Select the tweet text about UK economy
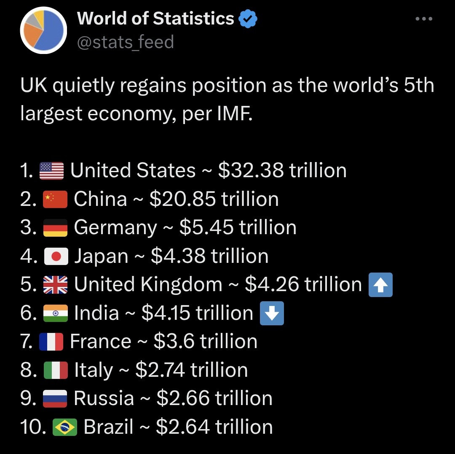Screen dimensions: 455x454 [x=227, y=99]
